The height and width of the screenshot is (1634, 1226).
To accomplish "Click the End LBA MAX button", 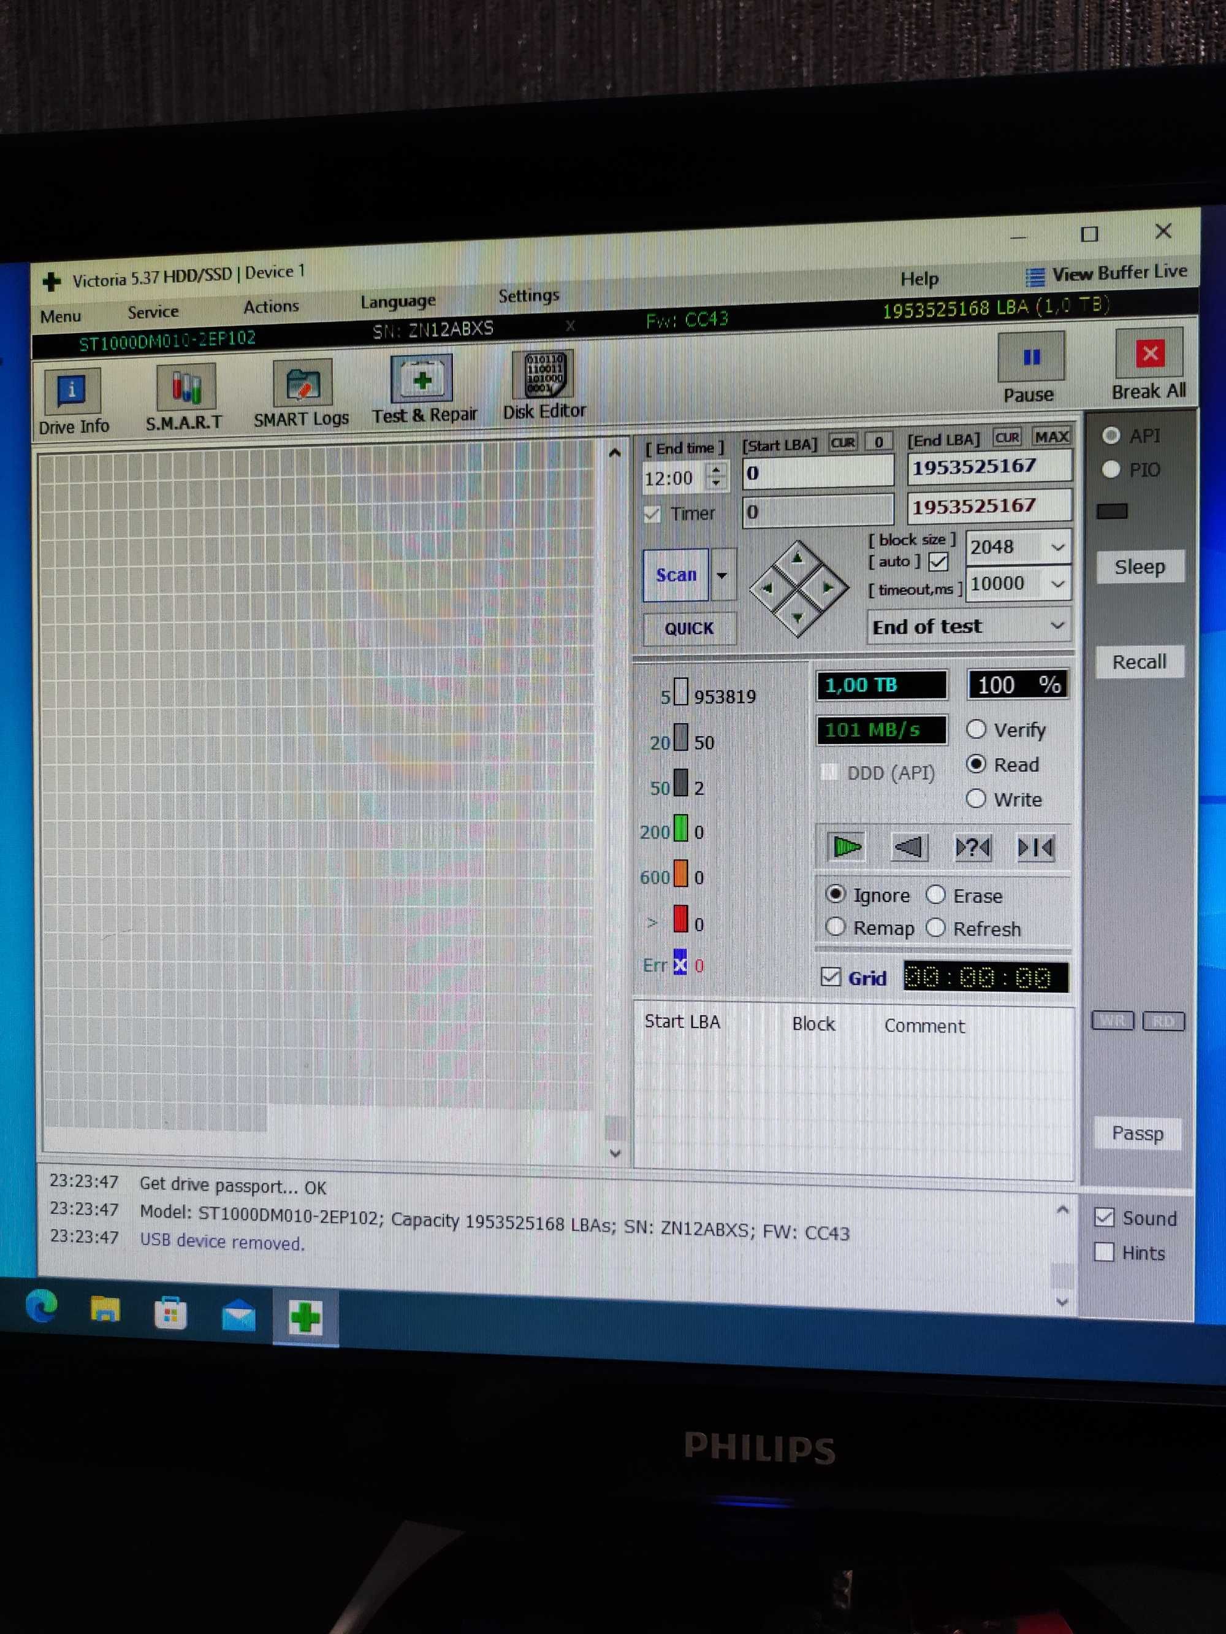I will [1051, 437].
